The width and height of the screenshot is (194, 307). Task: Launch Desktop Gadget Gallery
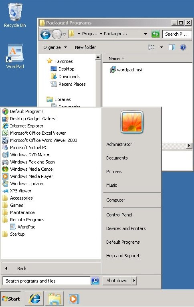[29, 119]
